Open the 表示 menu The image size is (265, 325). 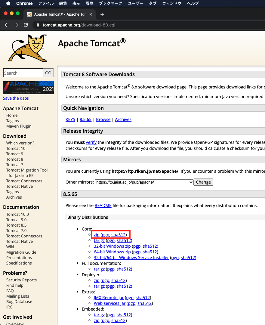pyautogui.click(x=76, y=3)
